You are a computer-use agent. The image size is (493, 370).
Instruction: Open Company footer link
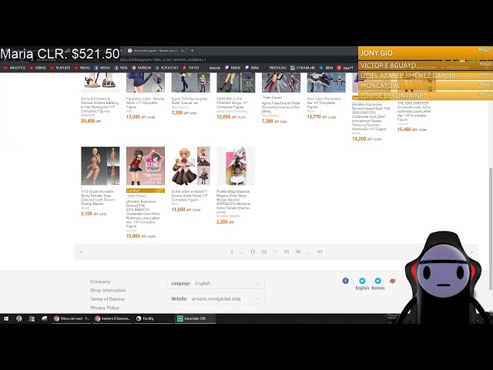(100, 281)
